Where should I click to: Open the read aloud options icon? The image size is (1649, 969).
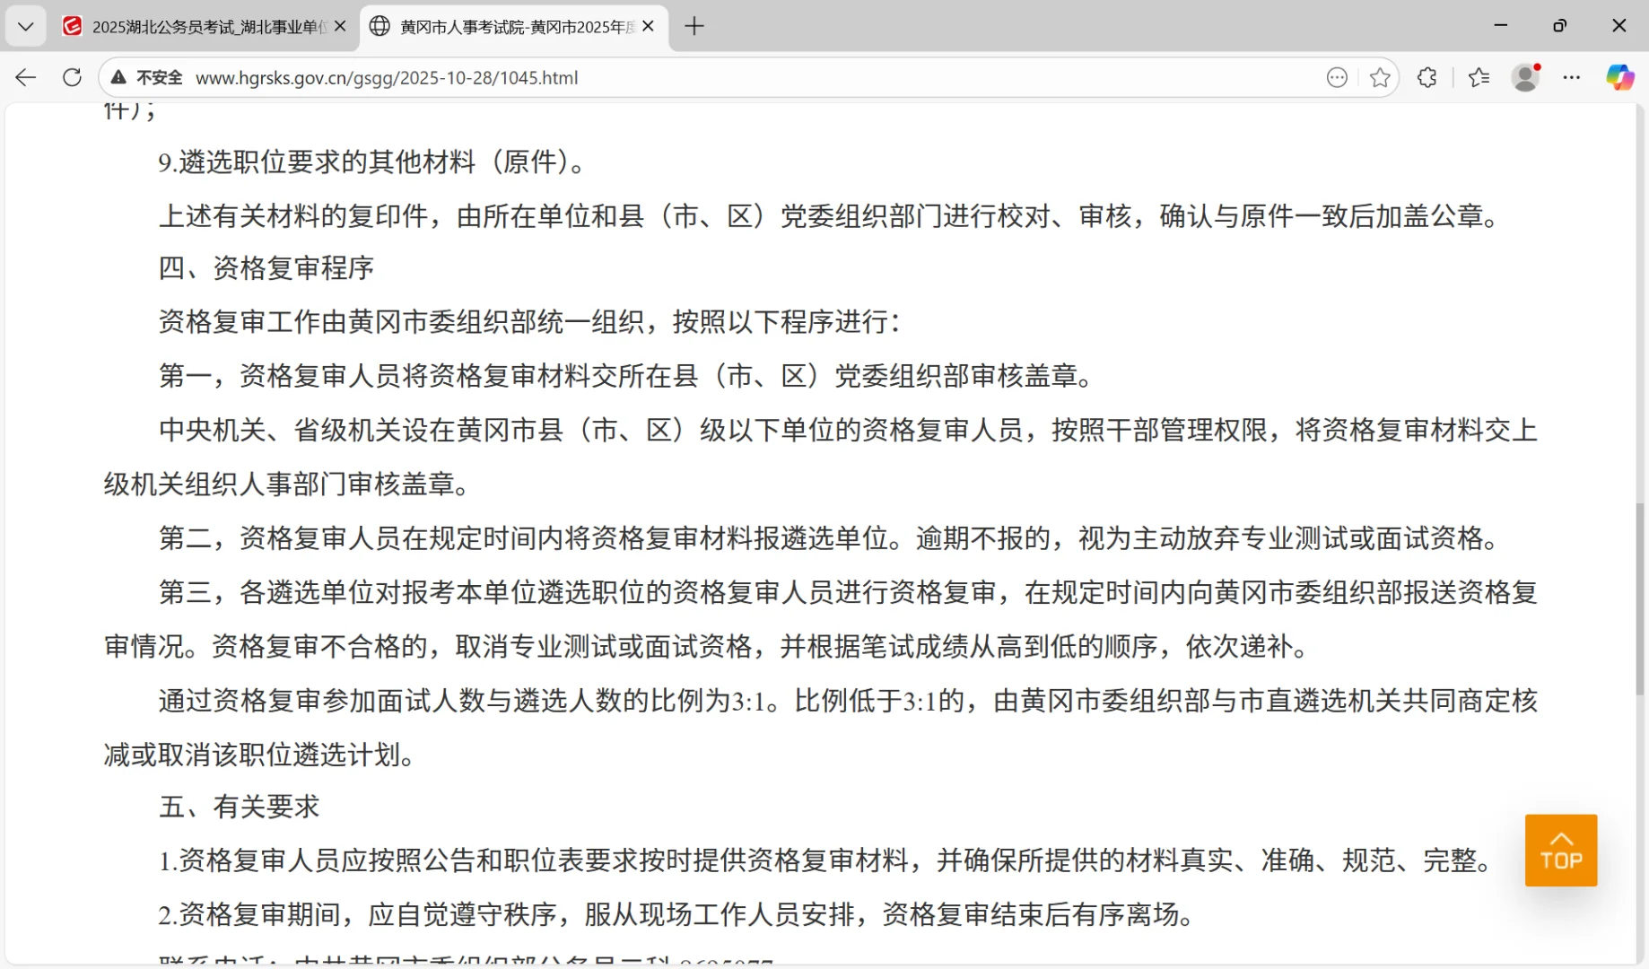pos(1337,78)
